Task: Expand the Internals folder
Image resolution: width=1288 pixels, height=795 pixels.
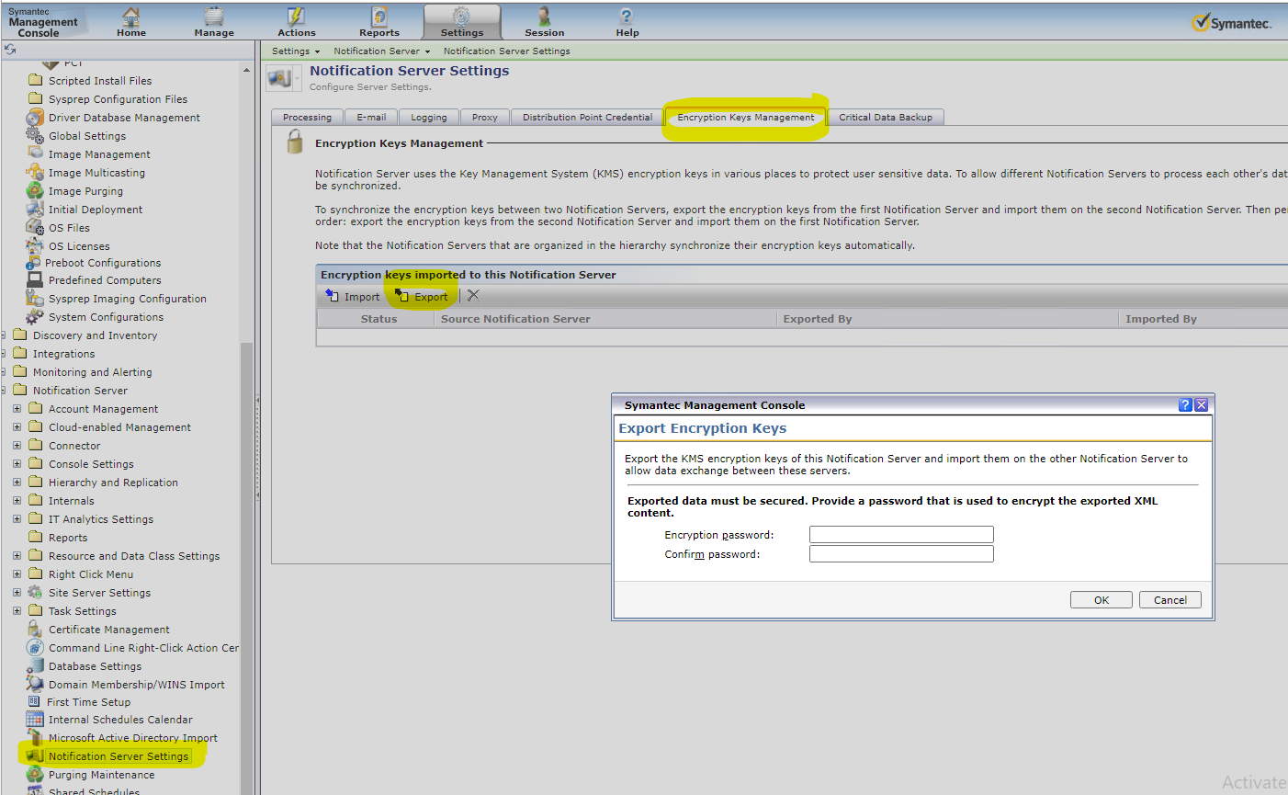Action: [17, 501]
